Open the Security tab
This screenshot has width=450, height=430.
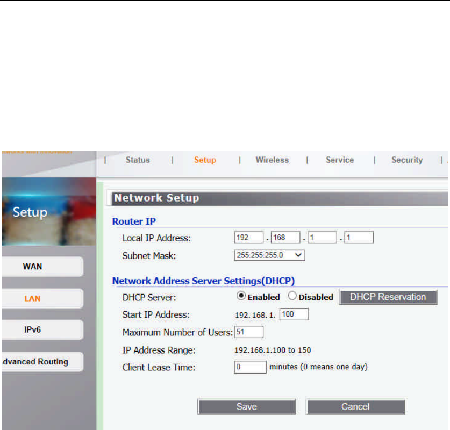[x=407, y=160]
